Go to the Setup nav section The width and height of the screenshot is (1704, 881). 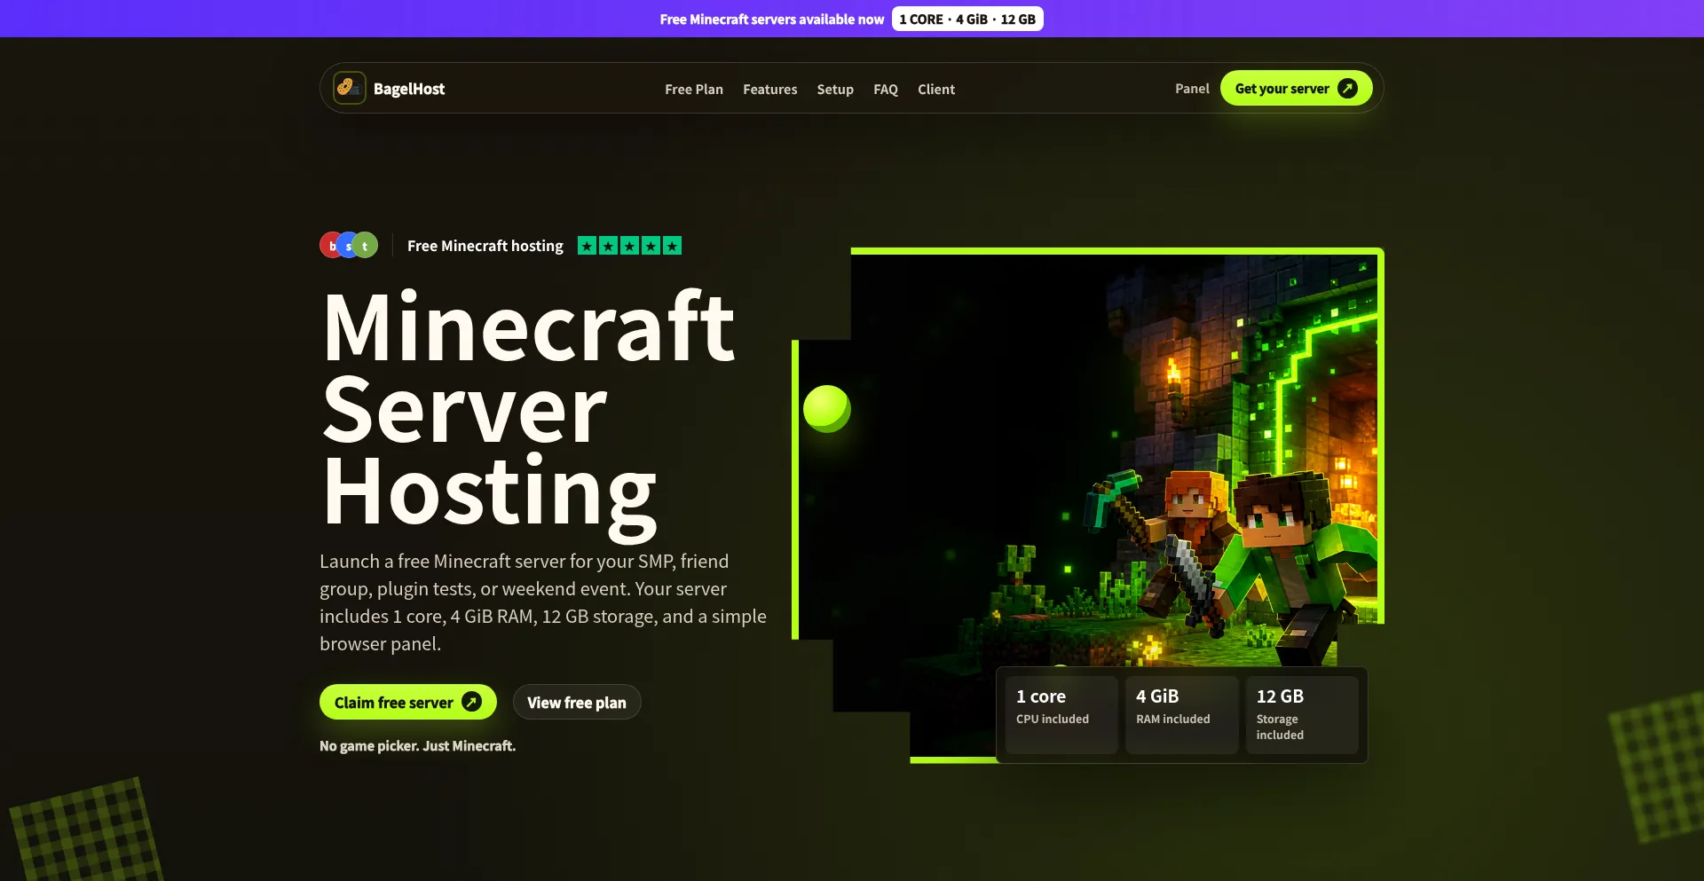[835, 89]
